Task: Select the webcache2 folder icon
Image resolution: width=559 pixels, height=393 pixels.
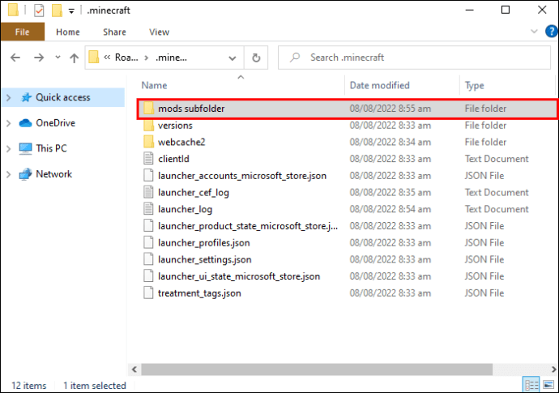Action: (x=149, y=142)
